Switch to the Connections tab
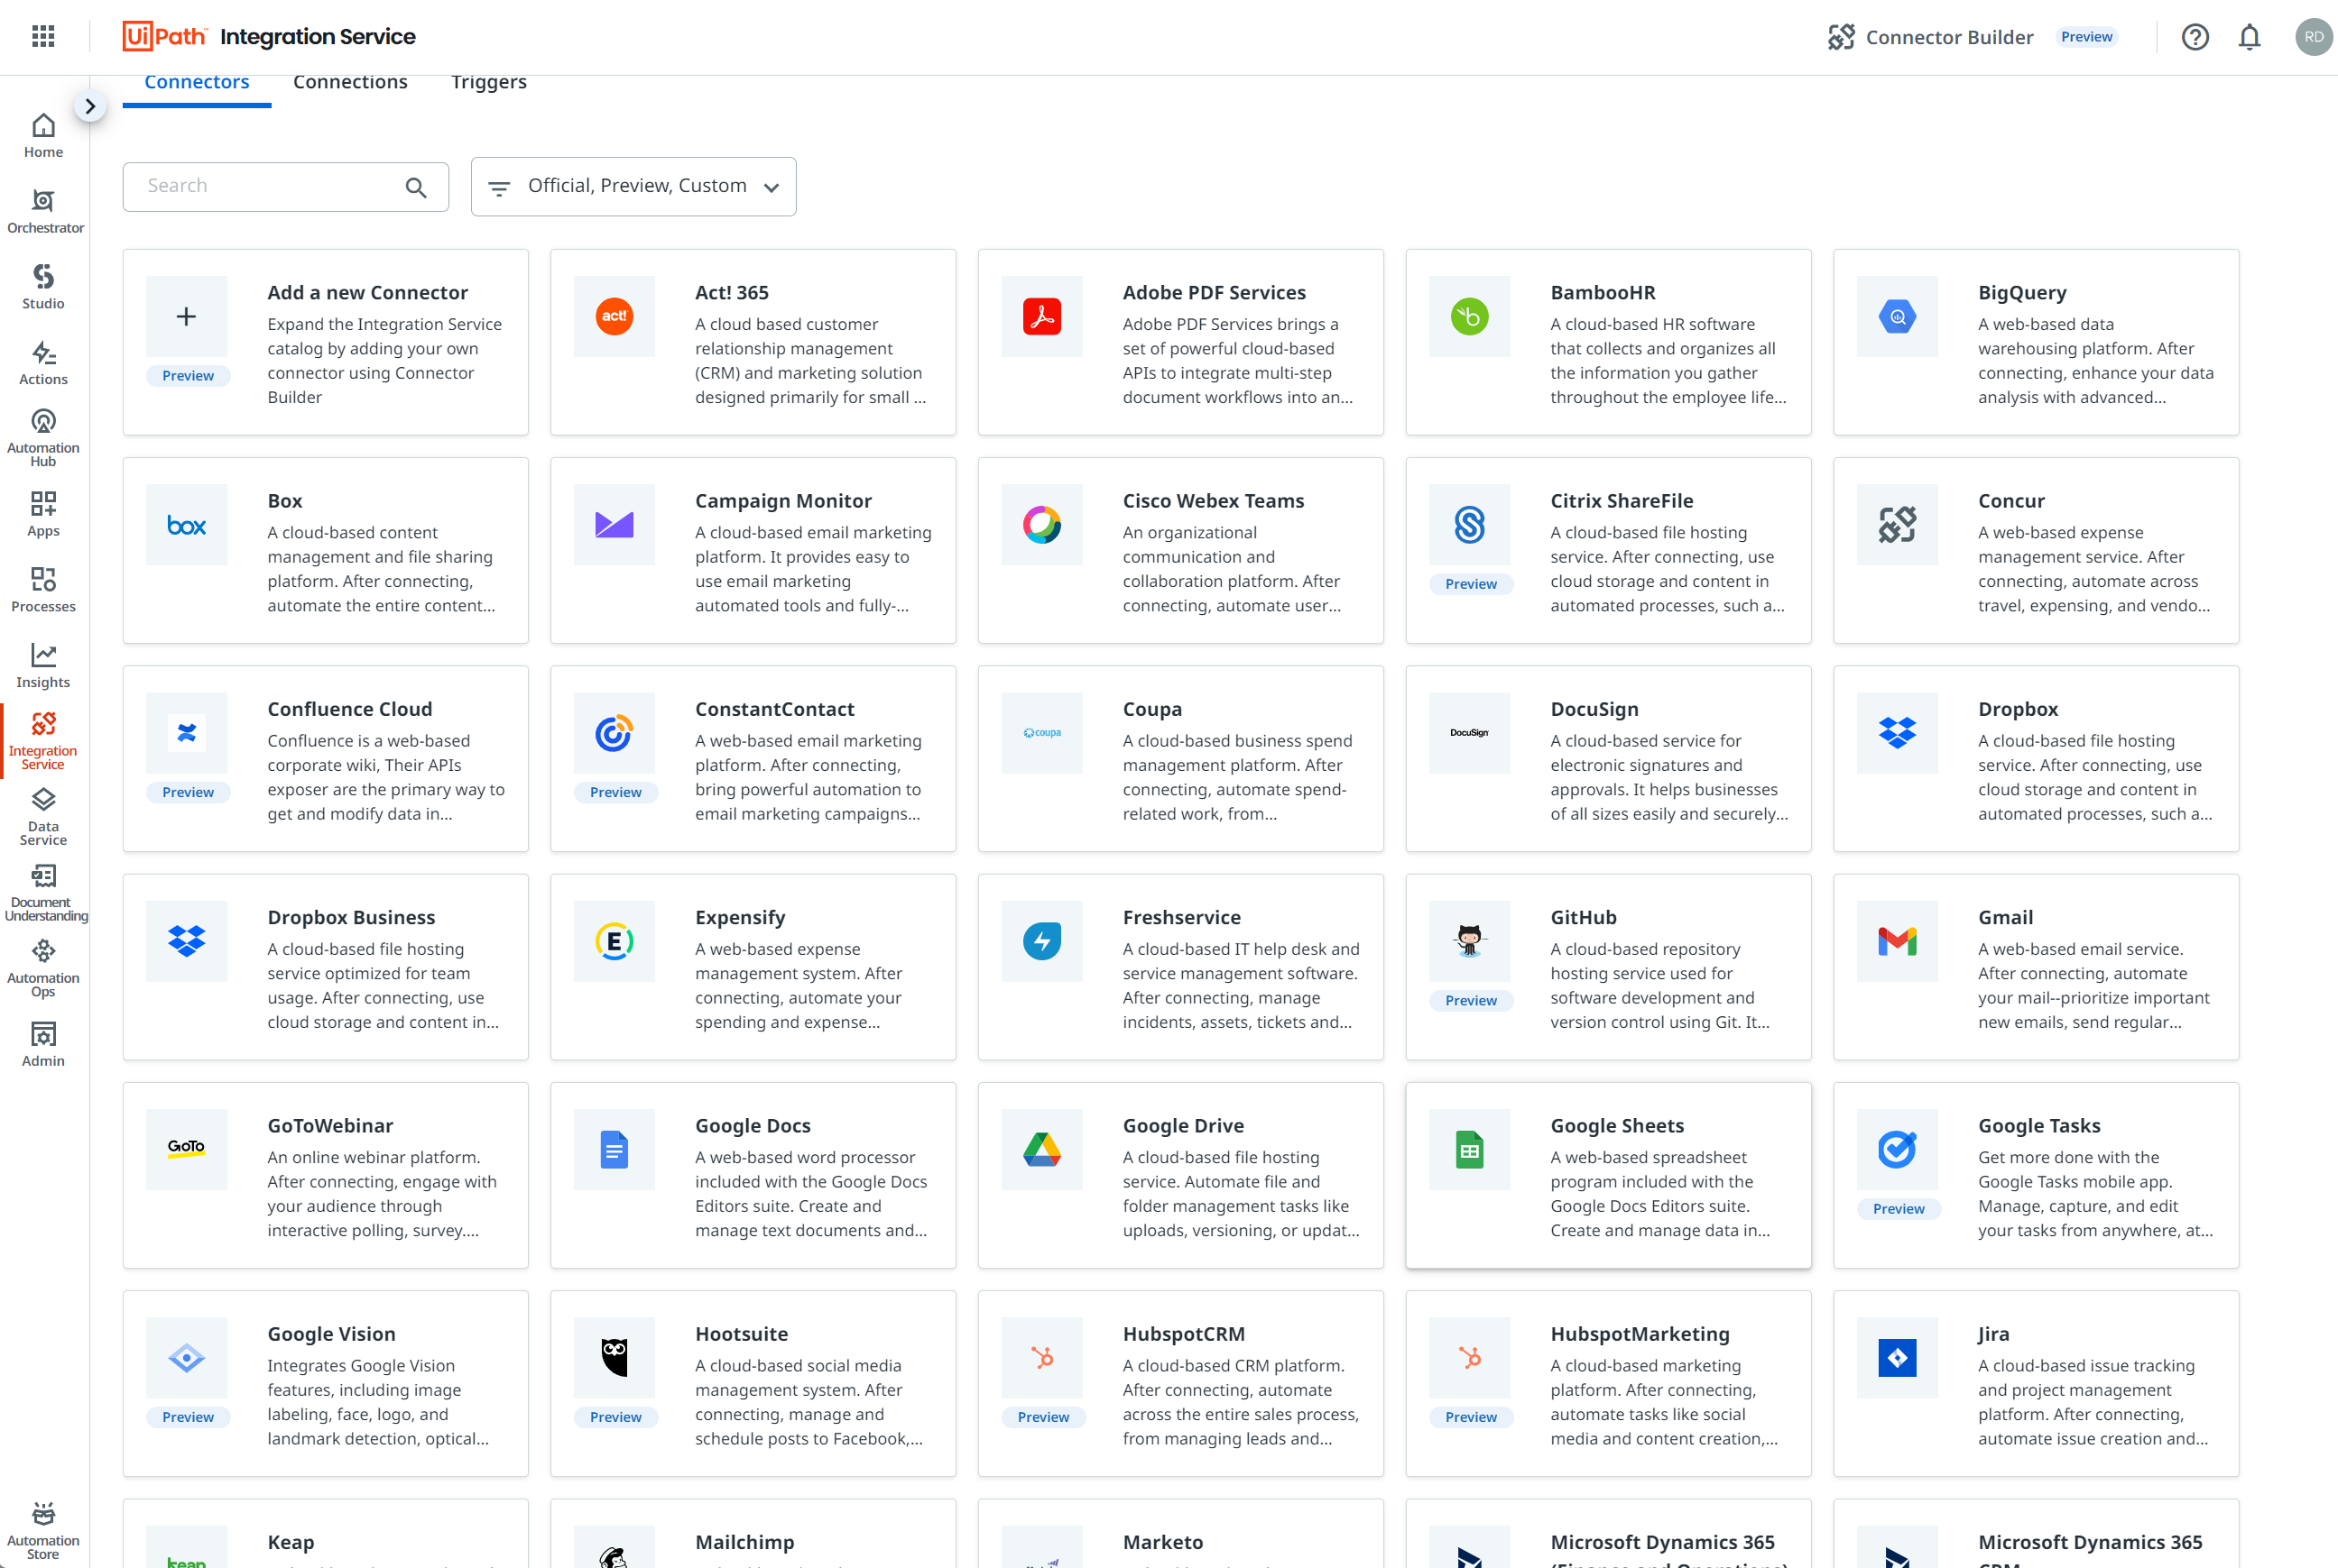The image size is (2338, 1568). 350,83
